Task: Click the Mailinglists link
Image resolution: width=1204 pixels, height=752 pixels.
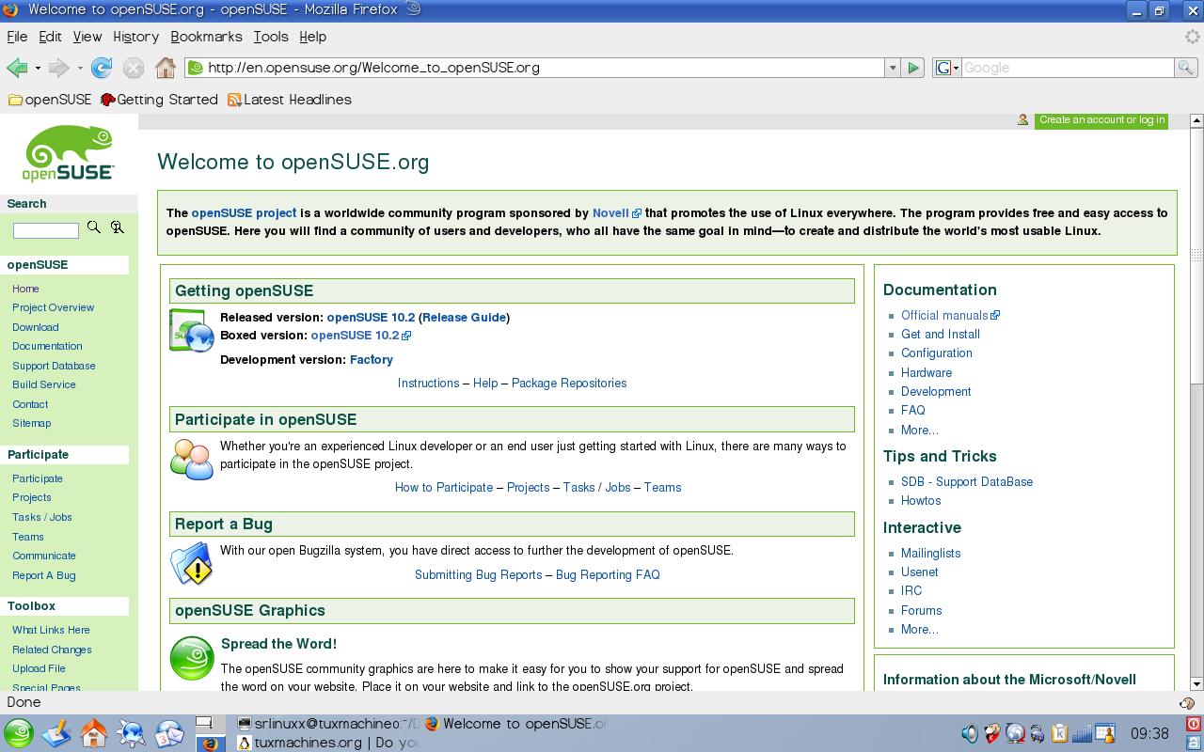Action: coord(930,554)
